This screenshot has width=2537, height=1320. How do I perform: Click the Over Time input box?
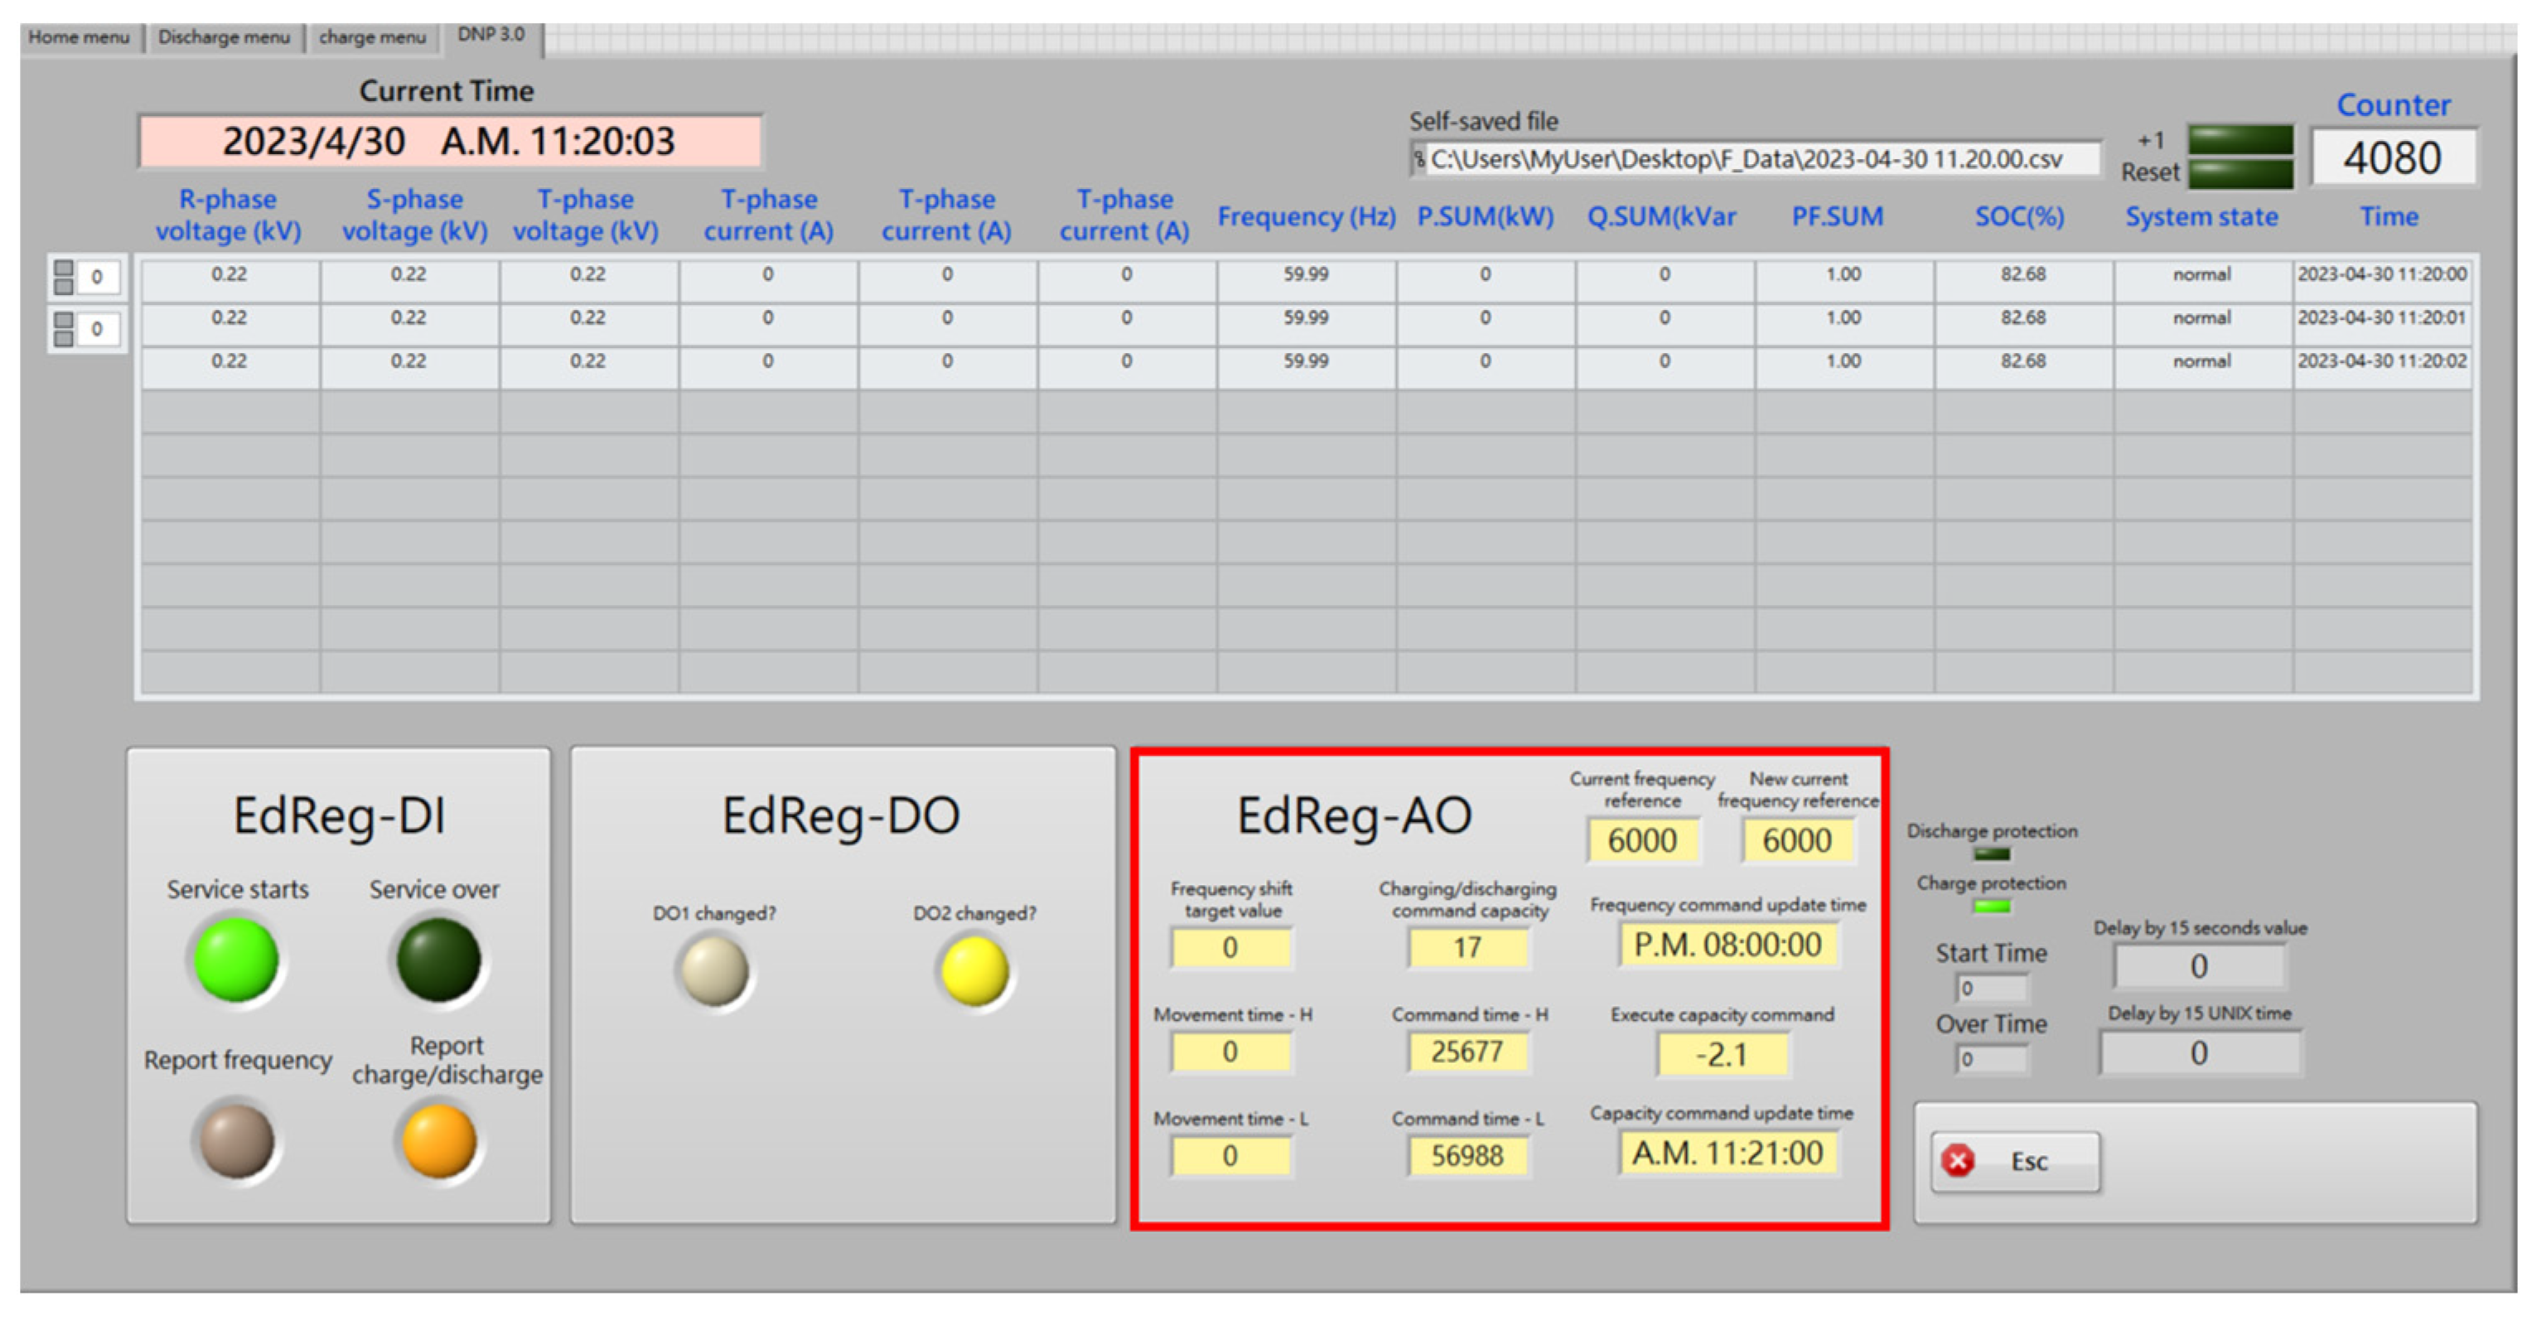[x=1991, y=1059]
